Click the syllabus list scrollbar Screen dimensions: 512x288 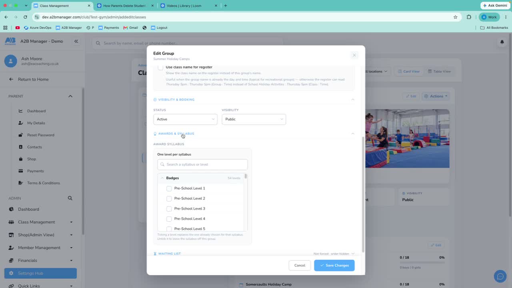pyautogui.click(x=246, y=176)
